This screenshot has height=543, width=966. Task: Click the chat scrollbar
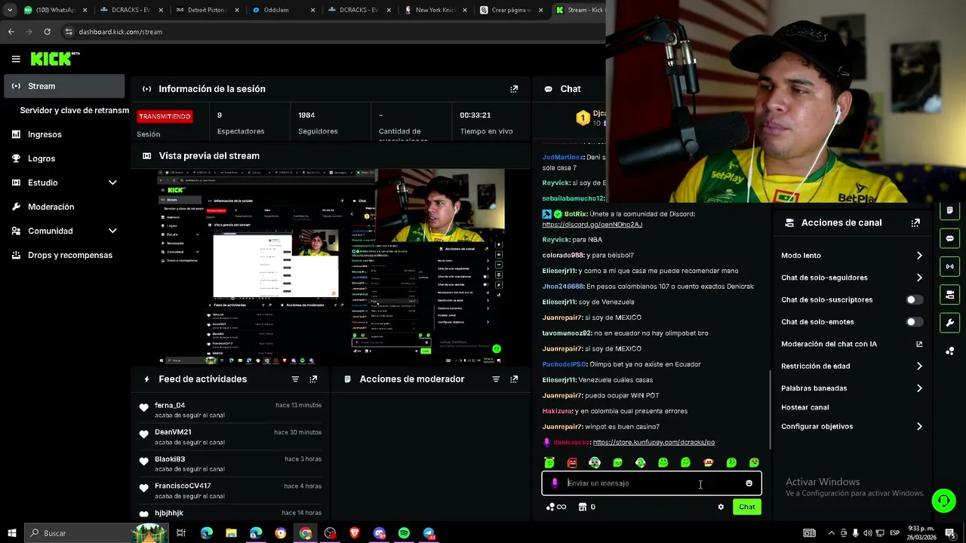tap(770, 411)
